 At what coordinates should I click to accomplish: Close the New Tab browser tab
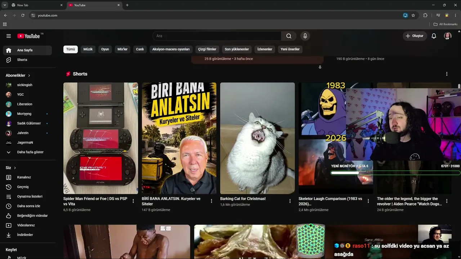pyautogui.click(x=61, y=5)
